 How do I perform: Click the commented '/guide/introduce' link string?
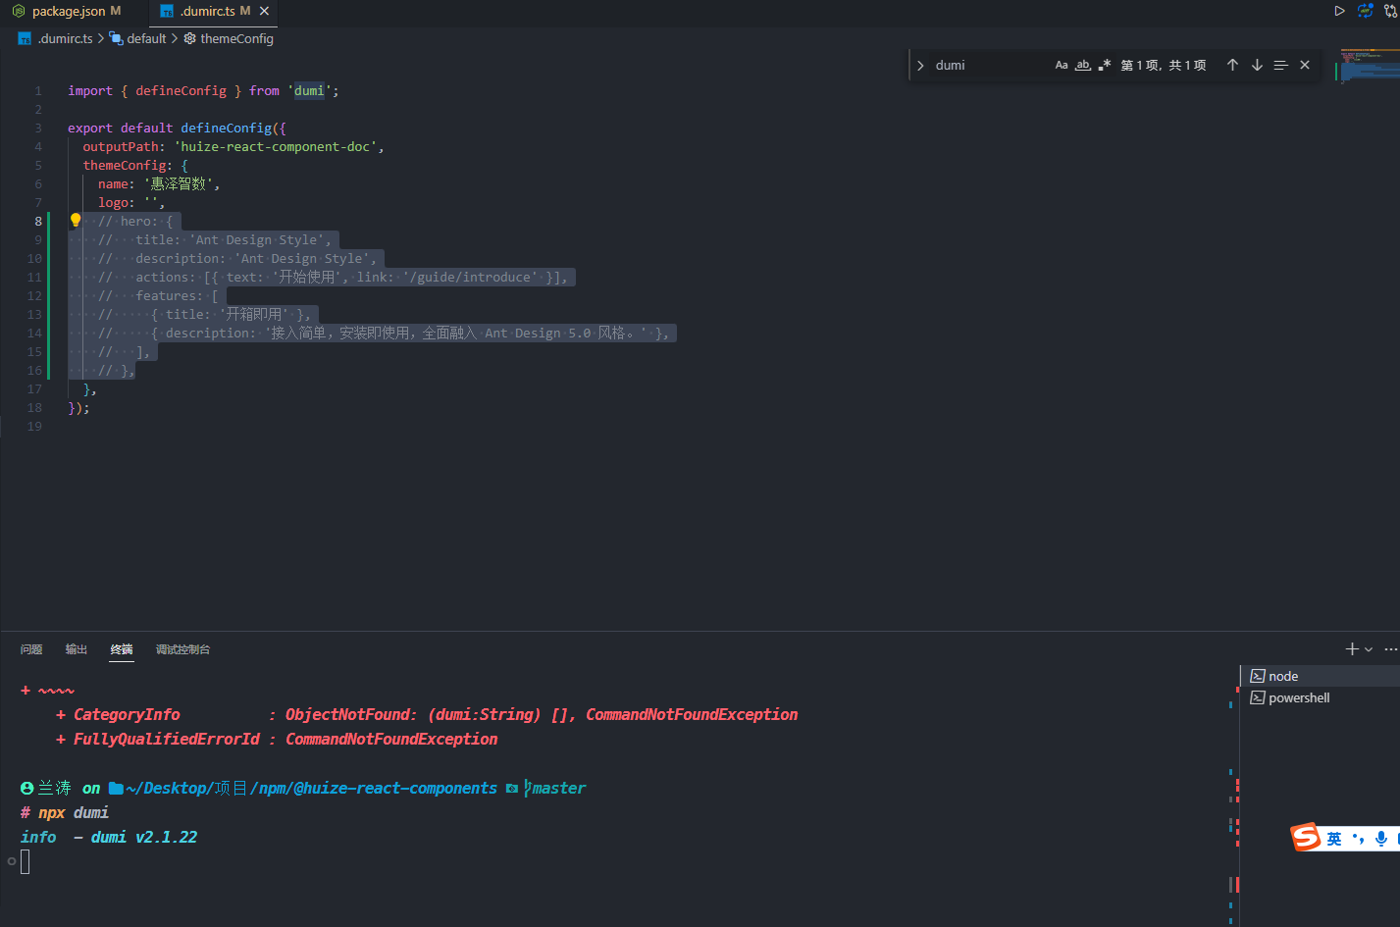point(470,277)
